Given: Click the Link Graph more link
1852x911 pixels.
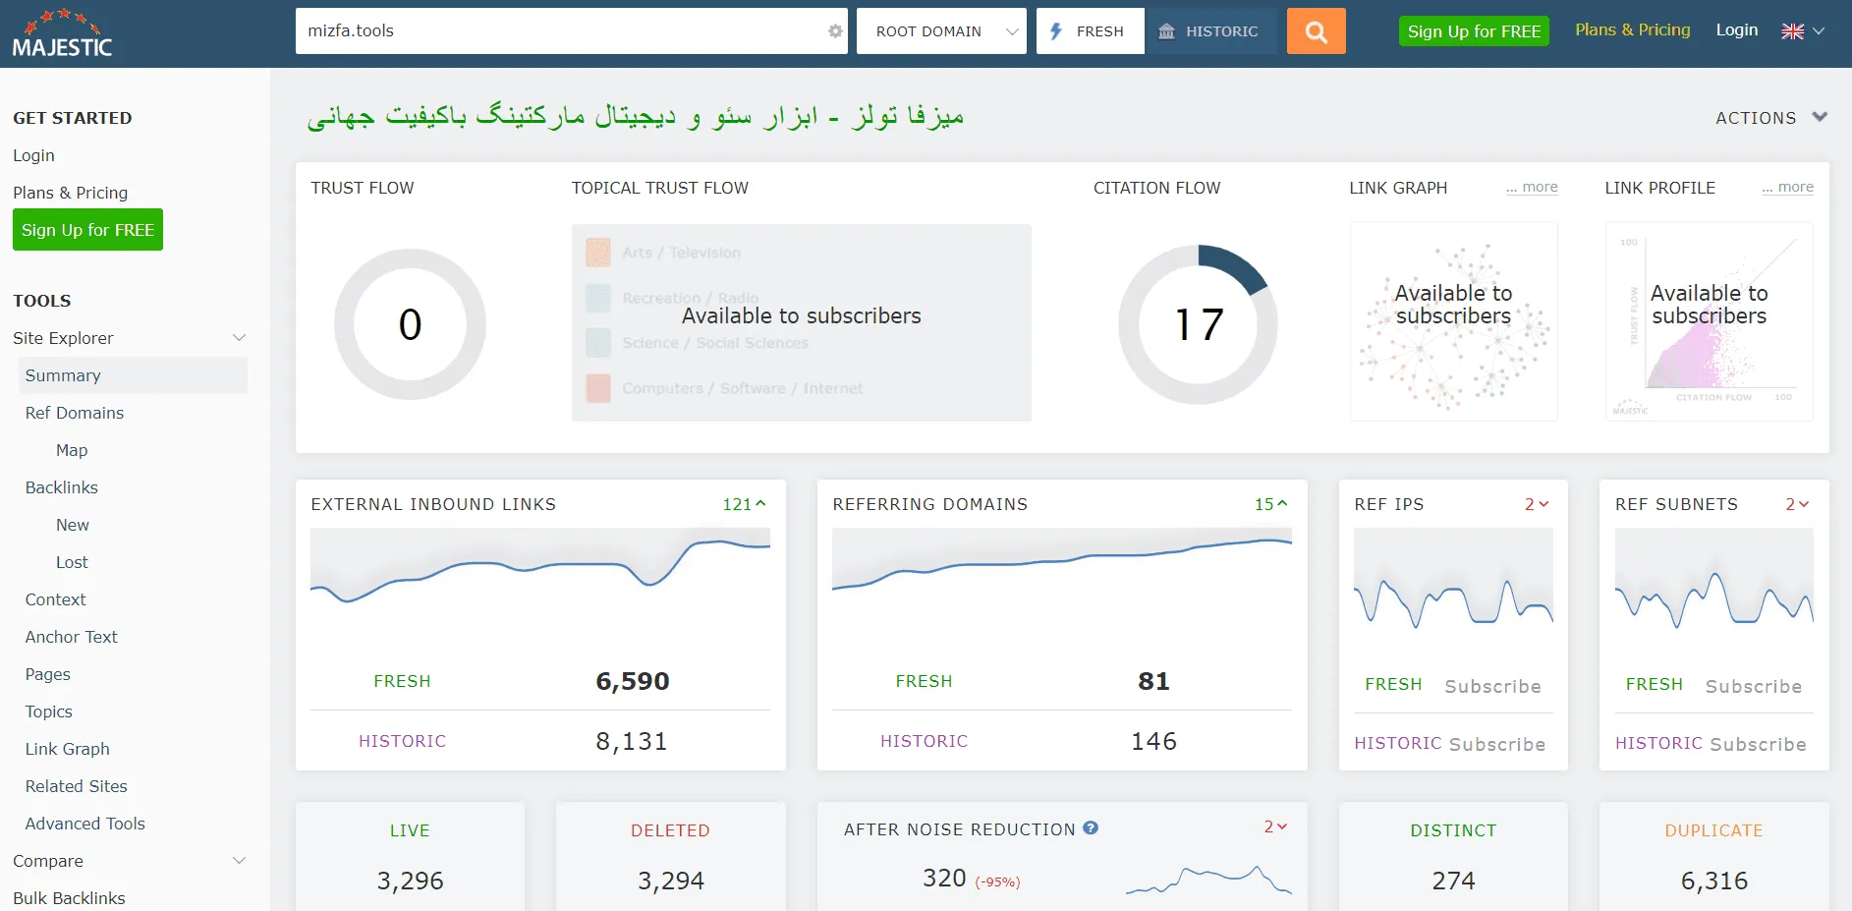Looking at the screenshot, I should coord(1532,187).
